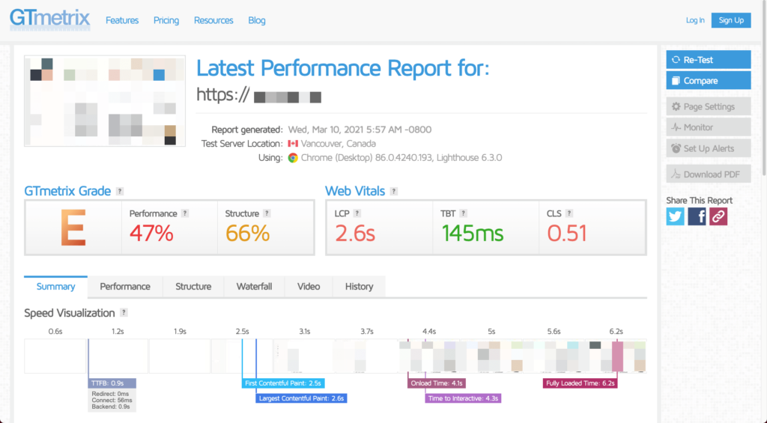This screenshot has height=423, width=767.
Task: Click the 47% Performance score
Action: click(151, 234)
